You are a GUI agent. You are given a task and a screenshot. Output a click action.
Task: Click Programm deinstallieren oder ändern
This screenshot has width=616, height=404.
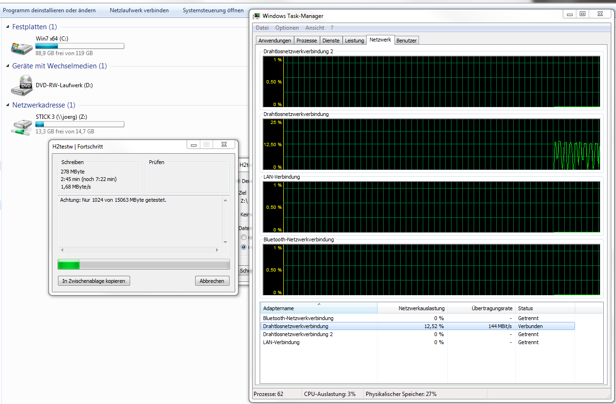tap(49, 10)
